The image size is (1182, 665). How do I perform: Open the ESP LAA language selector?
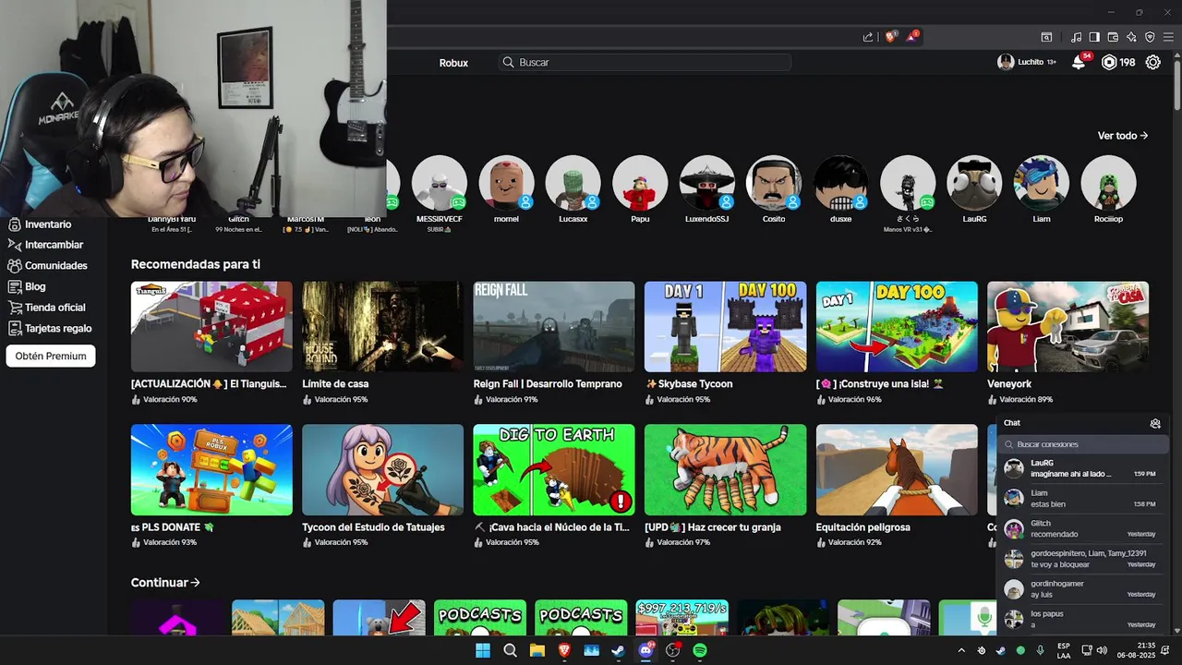click(x=1064, y=650)
